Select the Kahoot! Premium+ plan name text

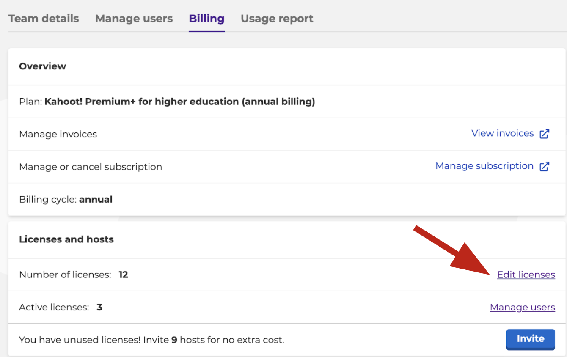tap(180, 102)
